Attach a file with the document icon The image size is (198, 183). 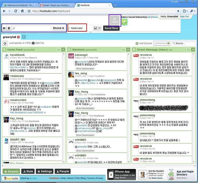9,28
